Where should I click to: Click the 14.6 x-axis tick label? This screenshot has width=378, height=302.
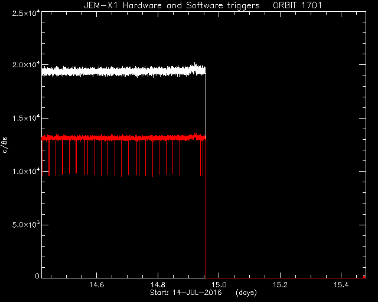[x=96, y=285]
